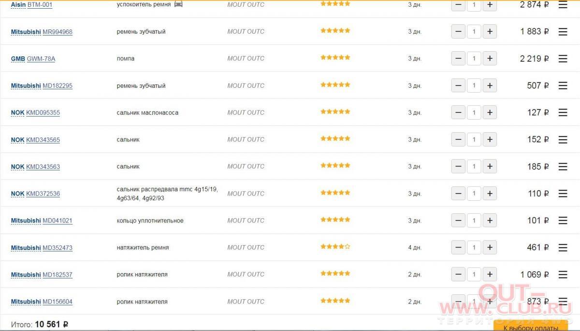This screenshot has width=580, height=331.
Task: Select the натяжитель ремня description
Action: tap(143, 248)
